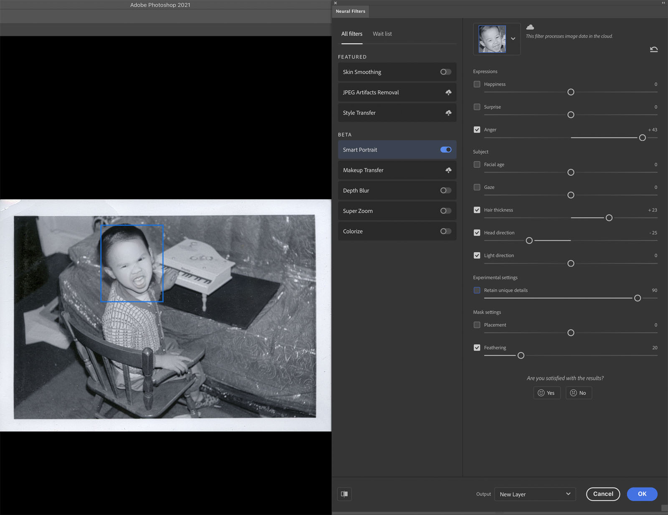Click the Hair thickness slider handle
The height and width of the screenshot is (515, 668).
pyautogui.click(x=609, y=218)
